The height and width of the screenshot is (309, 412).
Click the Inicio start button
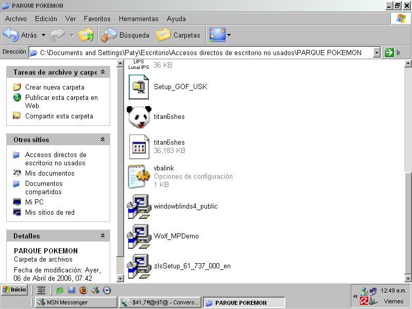[14, 290]
